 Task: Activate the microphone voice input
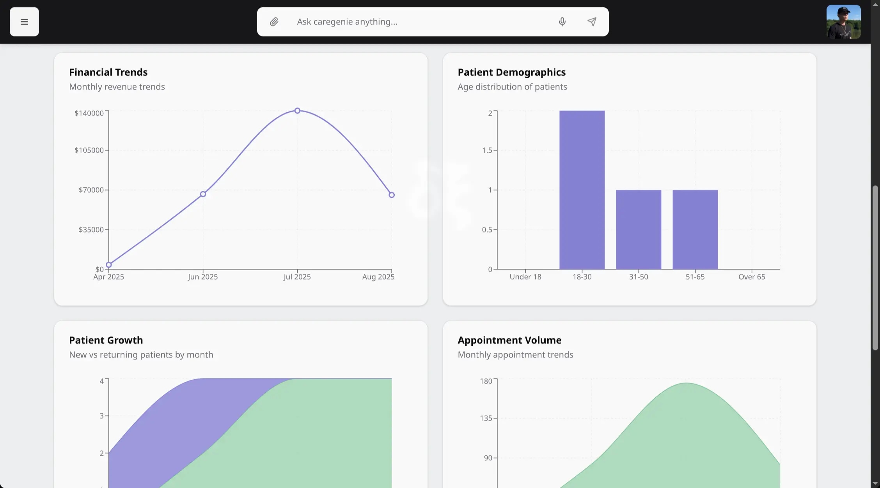pyautogui.click(x=562, y=22)
